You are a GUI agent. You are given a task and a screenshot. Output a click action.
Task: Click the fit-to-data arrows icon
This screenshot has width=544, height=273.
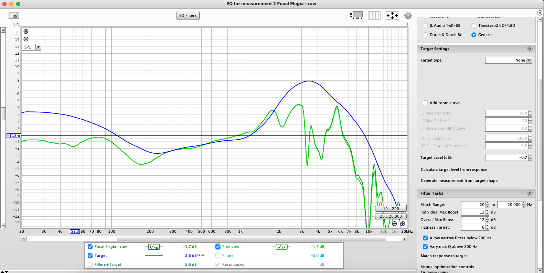tap(392, 15)
